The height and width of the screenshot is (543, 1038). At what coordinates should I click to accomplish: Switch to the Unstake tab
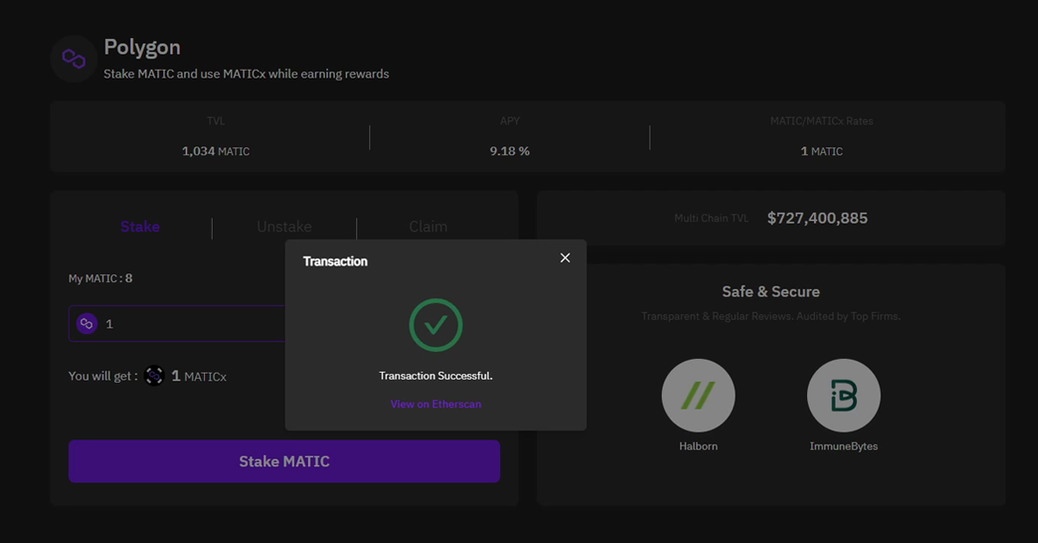(x=284, y=227)
